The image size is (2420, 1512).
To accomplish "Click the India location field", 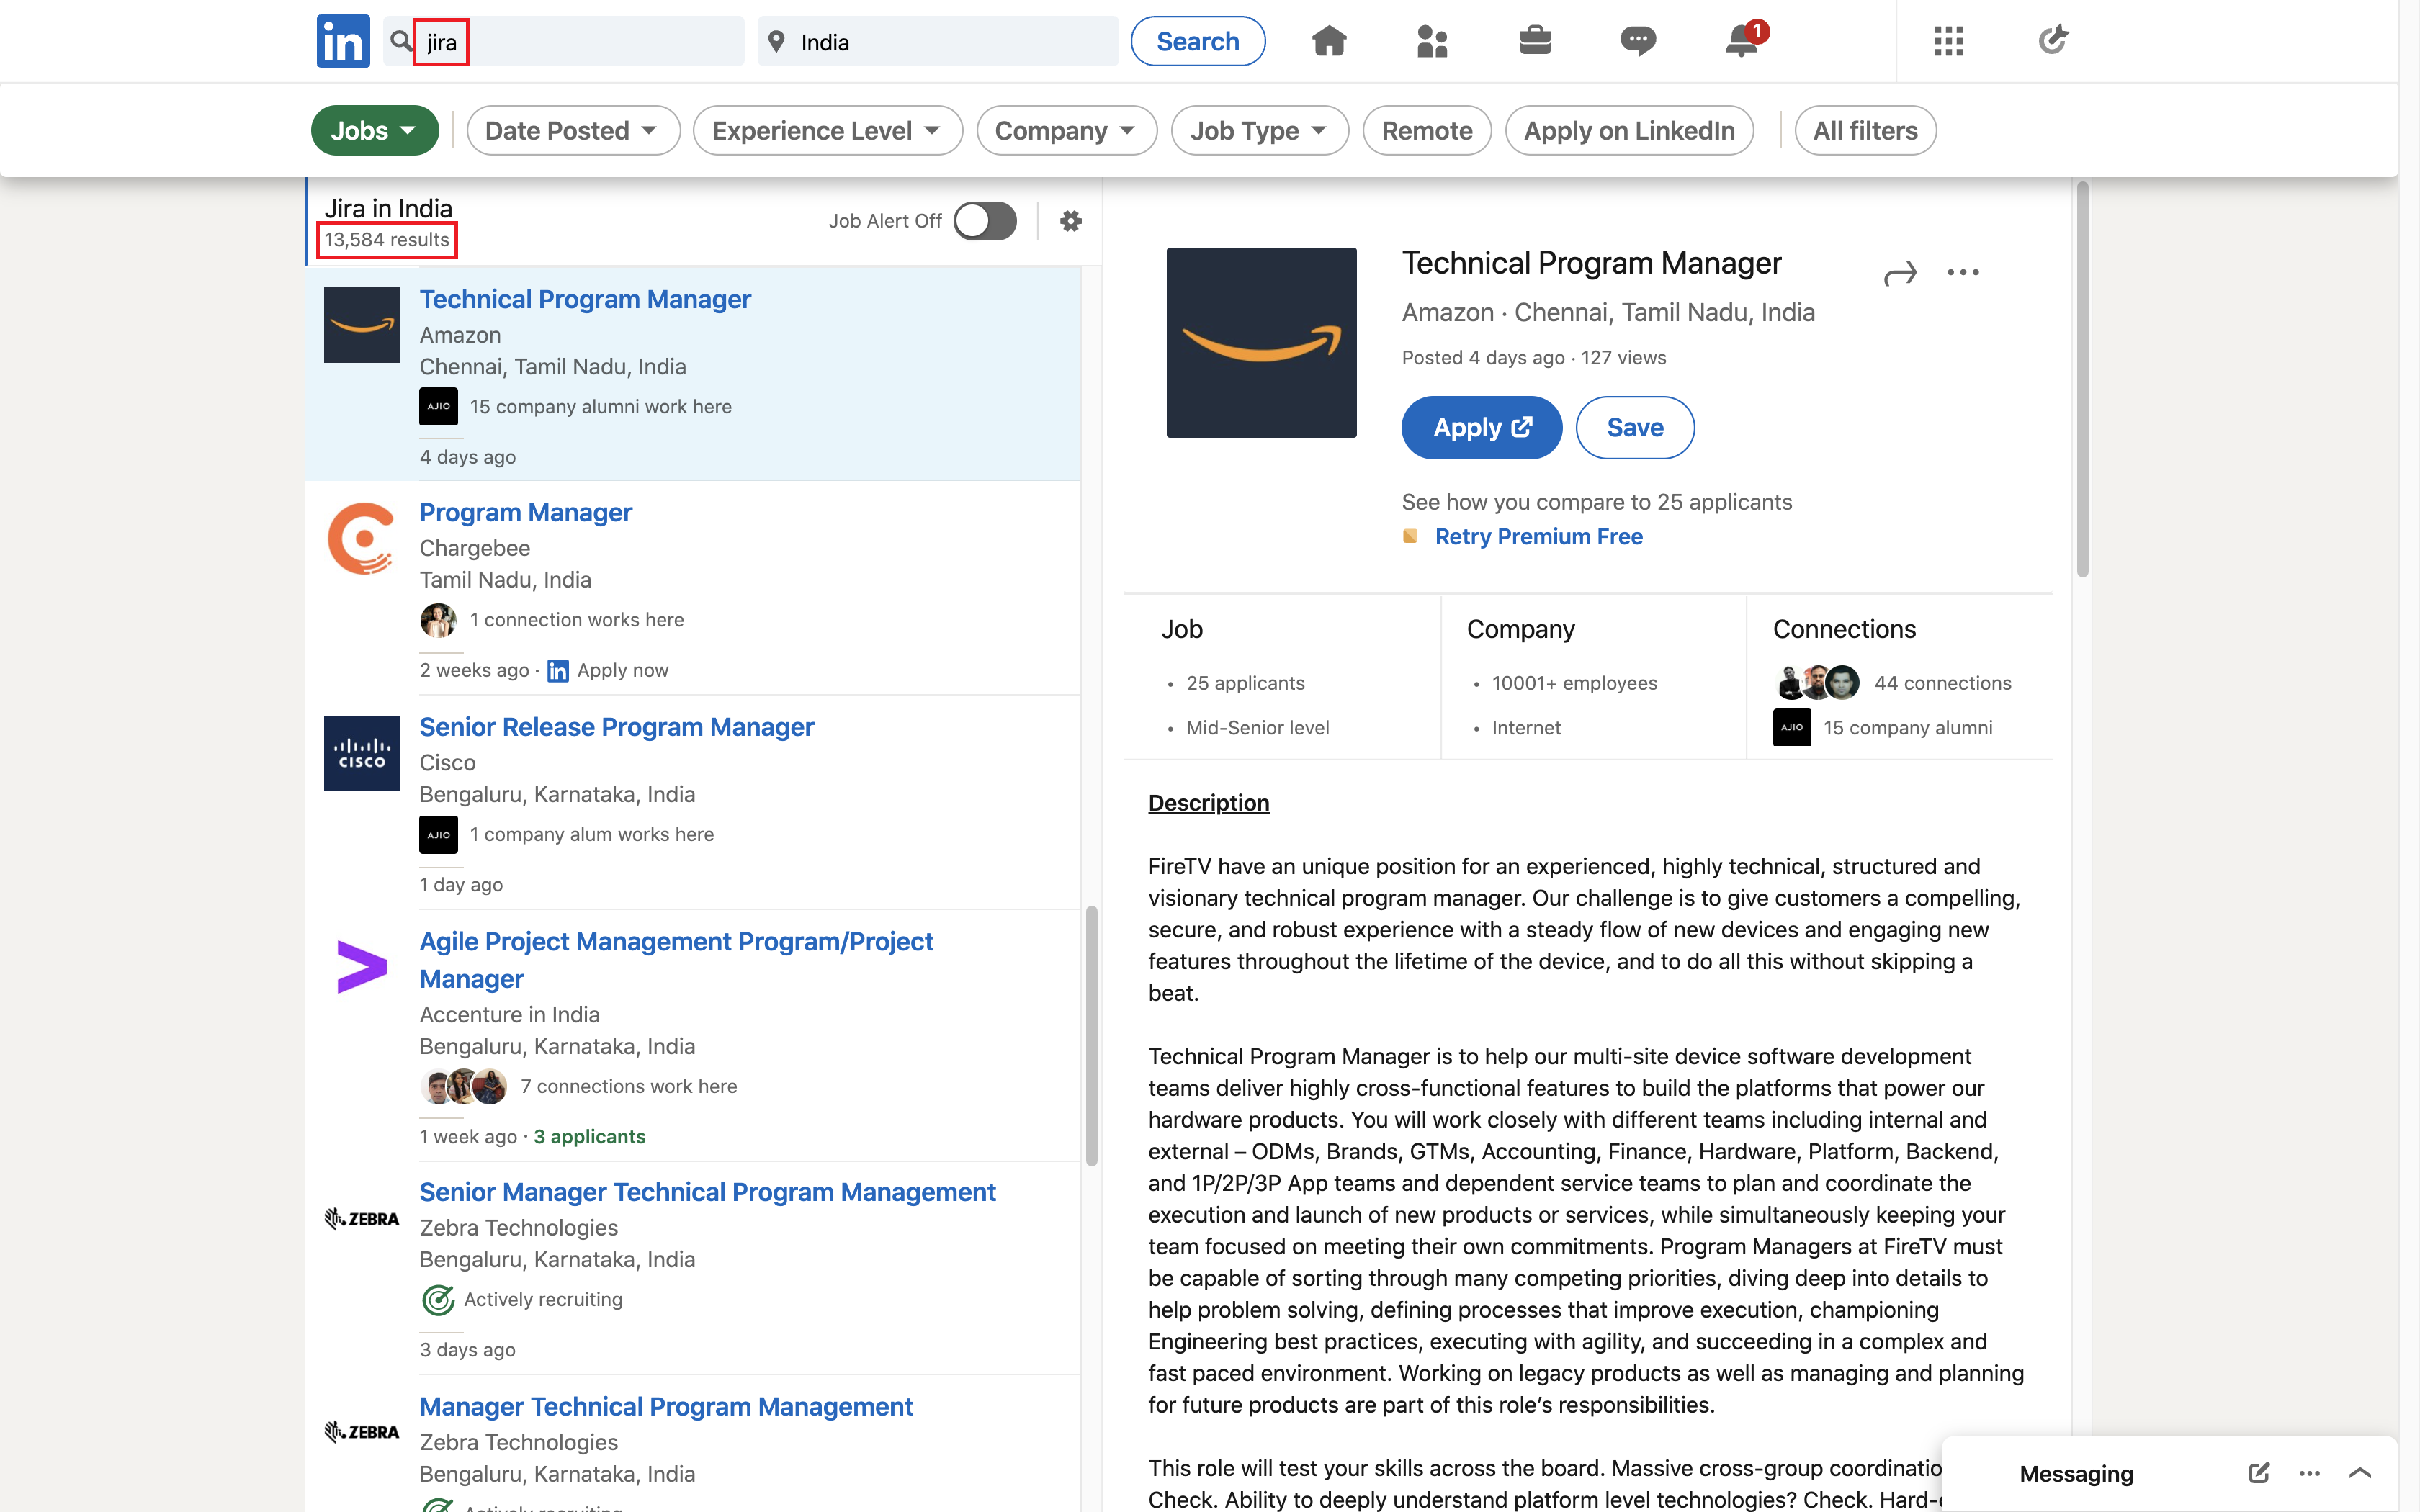I will [x=937, y=41].
